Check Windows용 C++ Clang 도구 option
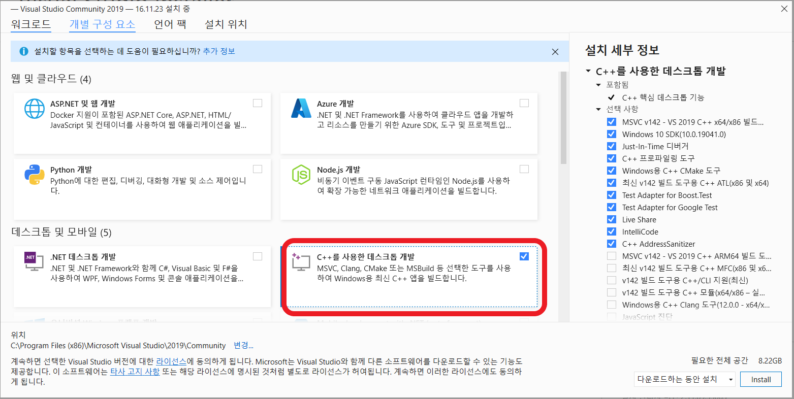794x399 pixels. [x=612, y=305]
